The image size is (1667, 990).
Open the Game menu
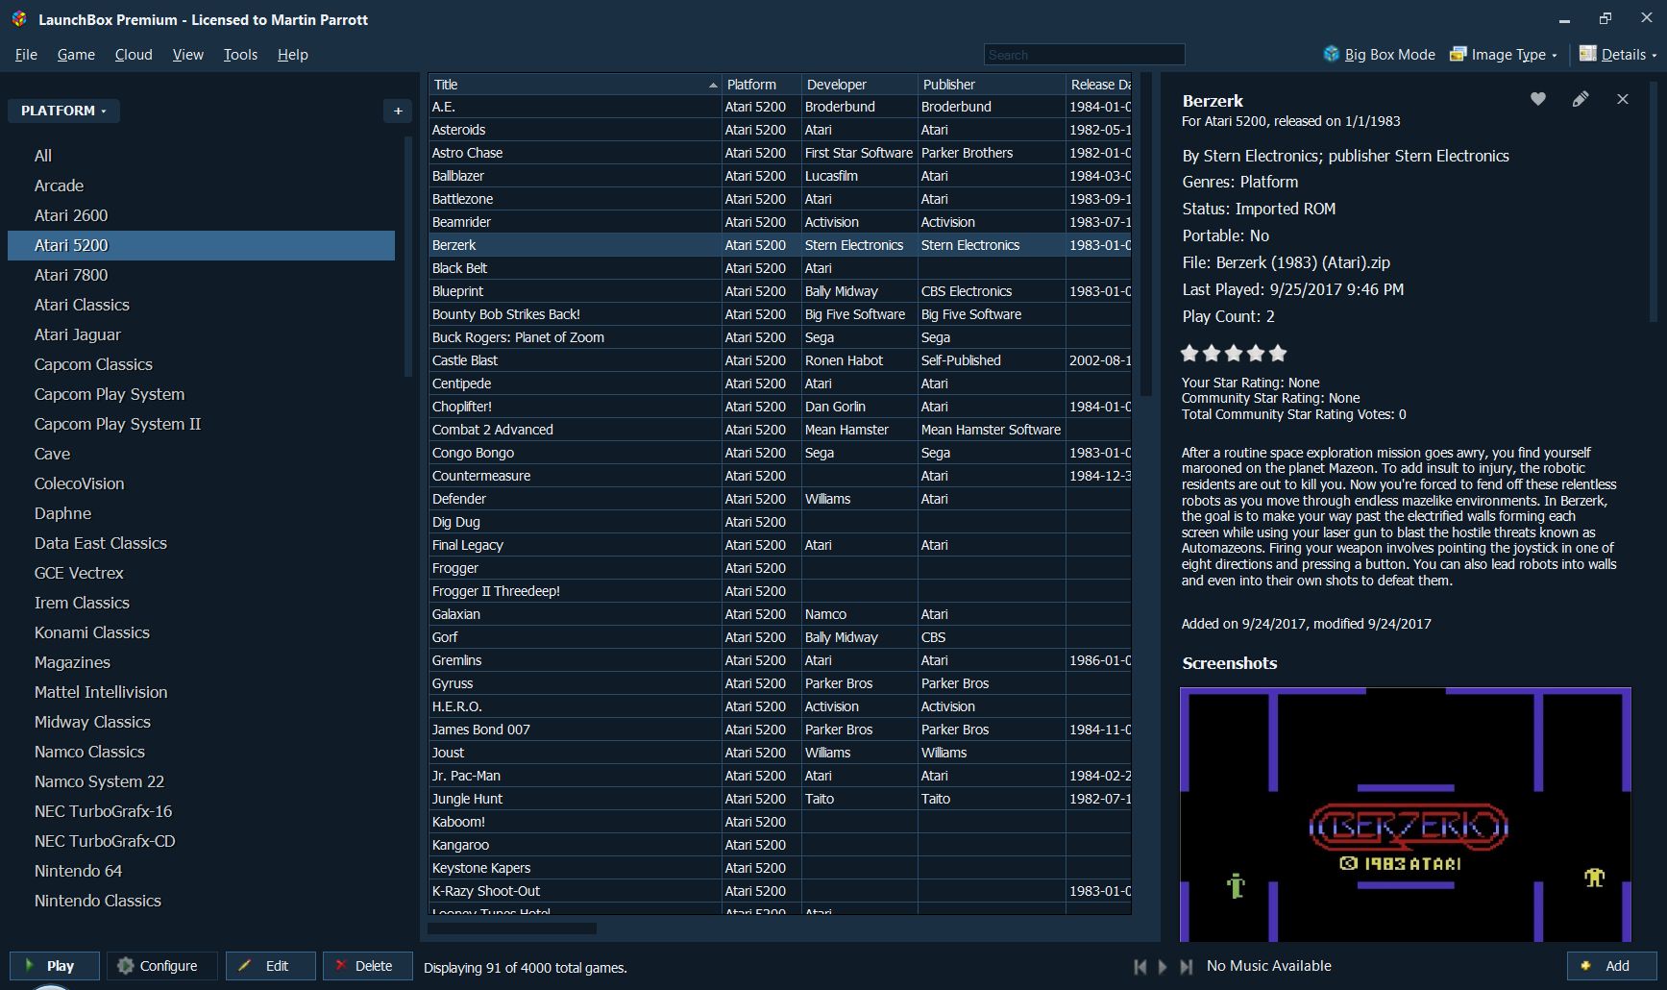pyautogui.click(x=76, y=55)
